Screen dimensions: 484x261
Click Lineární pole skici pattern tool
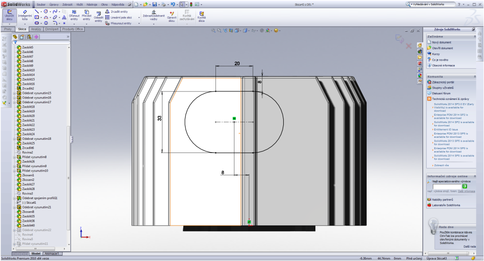(x=118, y=18)
